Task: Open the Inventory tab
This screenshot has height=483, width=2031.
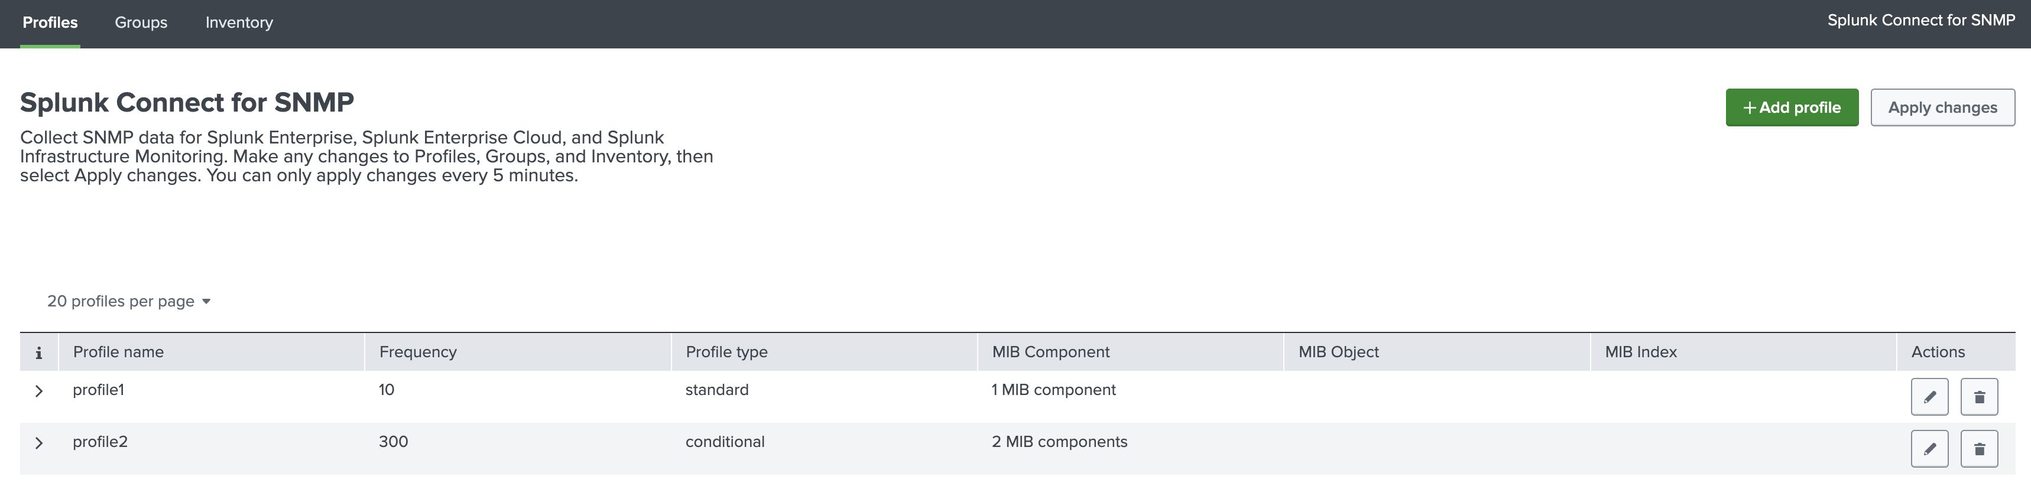Action: pos(239,23)
